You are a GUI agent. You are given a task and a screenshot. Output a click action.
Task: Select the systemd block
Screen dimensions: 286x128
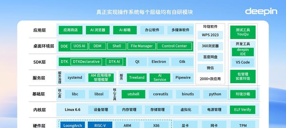75,77
